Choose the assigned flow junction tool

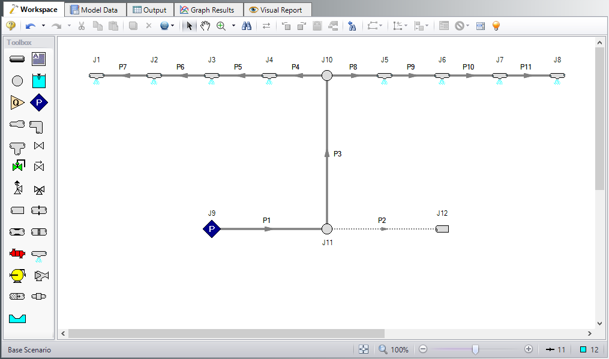pos(17,103)
